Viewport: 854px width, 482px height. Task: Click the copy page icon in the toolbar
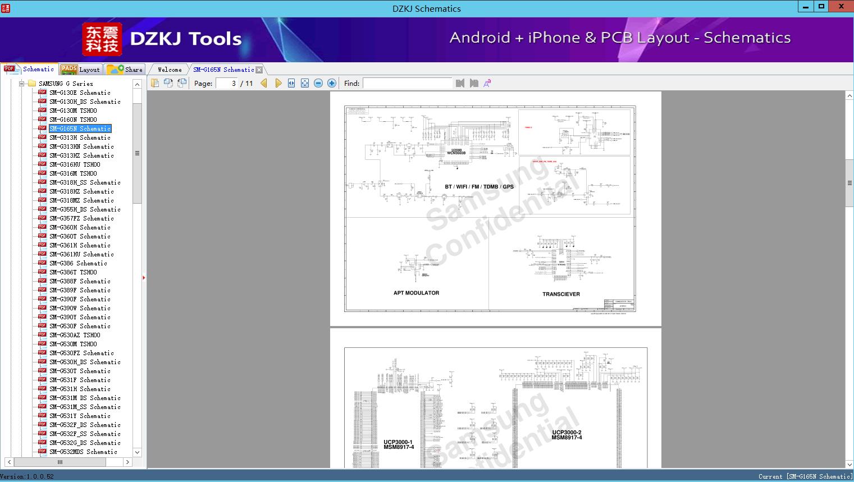click(155, 83)
